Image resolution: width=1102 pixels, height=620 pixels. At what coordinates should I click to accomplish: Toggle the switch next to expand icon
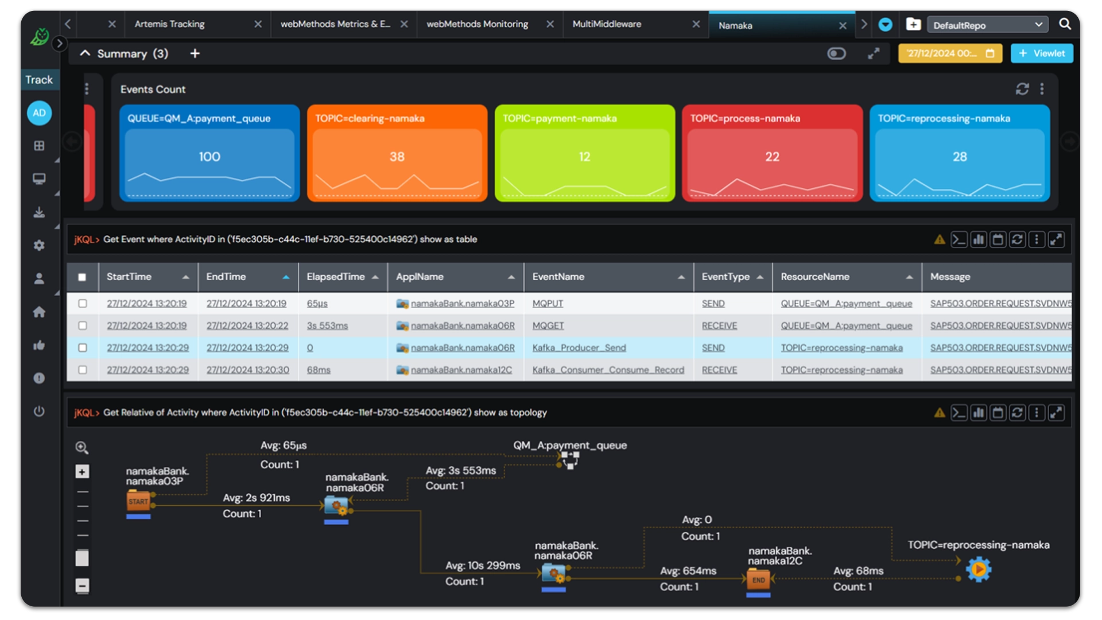click(x=836, y=53)
